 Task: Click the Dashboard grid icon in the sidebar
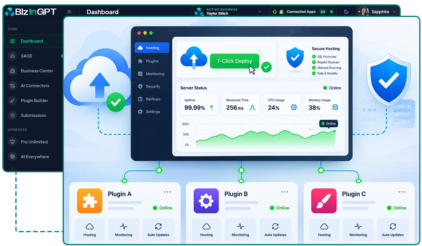point(12,41)
